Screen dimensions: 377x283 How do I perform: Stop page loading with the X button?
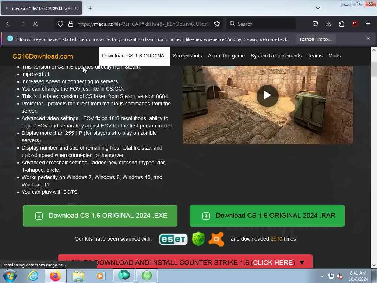tap(35, 24)
